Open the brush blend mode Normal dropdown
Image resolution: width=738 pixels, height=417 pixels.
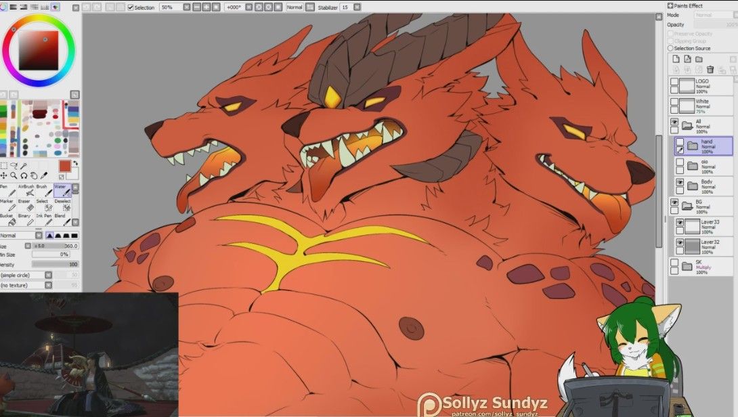tap(39, 236)
